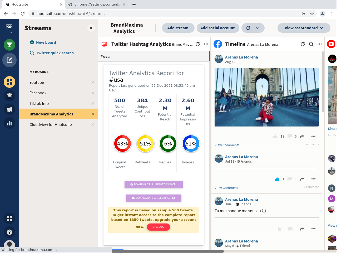Image resolution: width=337 pixels, height=253 pixels.
Task: Open more options for Jun 9 post
Action: tap(313, 229)
